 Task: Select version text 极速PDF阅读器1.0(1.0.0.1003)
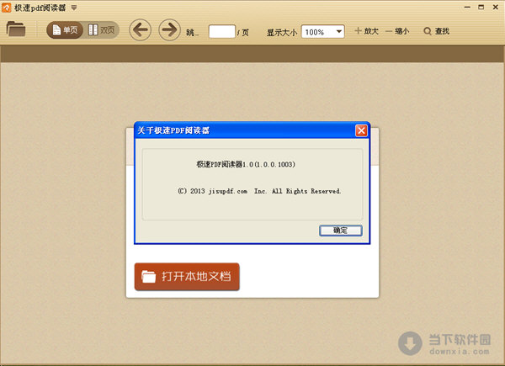[x=246, y=165]
